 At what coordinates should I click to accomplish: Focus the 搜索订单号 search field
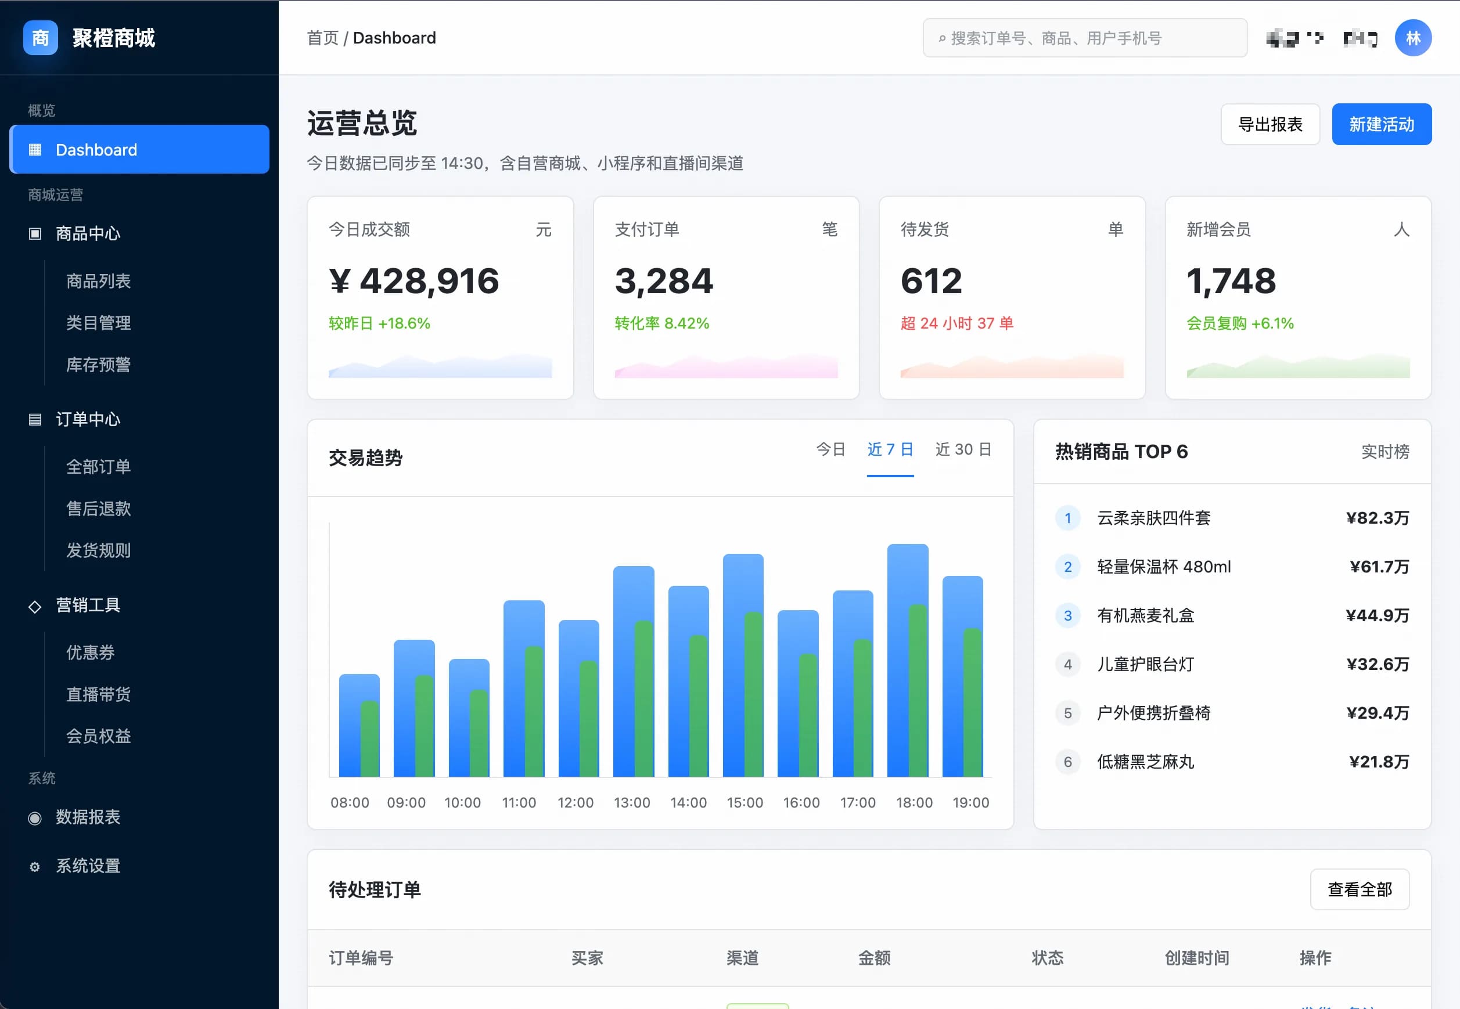pyautogui.click(x=1084, y=38)
